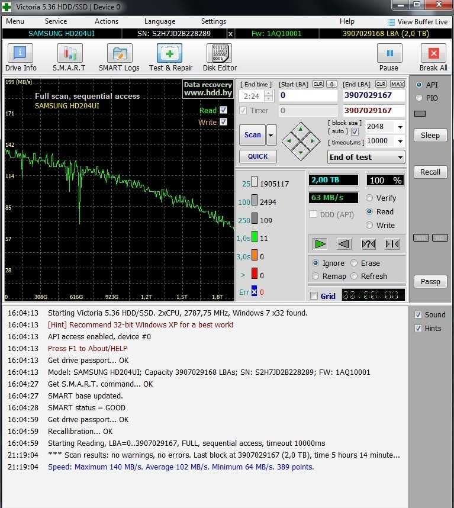Open the Language menu
454x508 pixels.
click(x=160, y=21)
